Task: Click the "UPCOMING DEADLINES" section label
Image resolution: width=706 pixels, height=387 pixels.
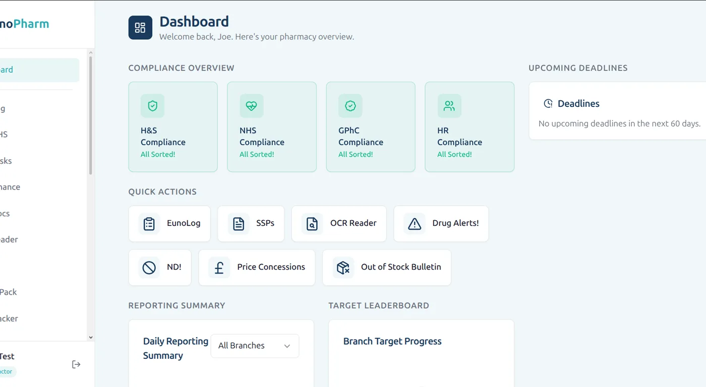Action: tap(578, 68)
